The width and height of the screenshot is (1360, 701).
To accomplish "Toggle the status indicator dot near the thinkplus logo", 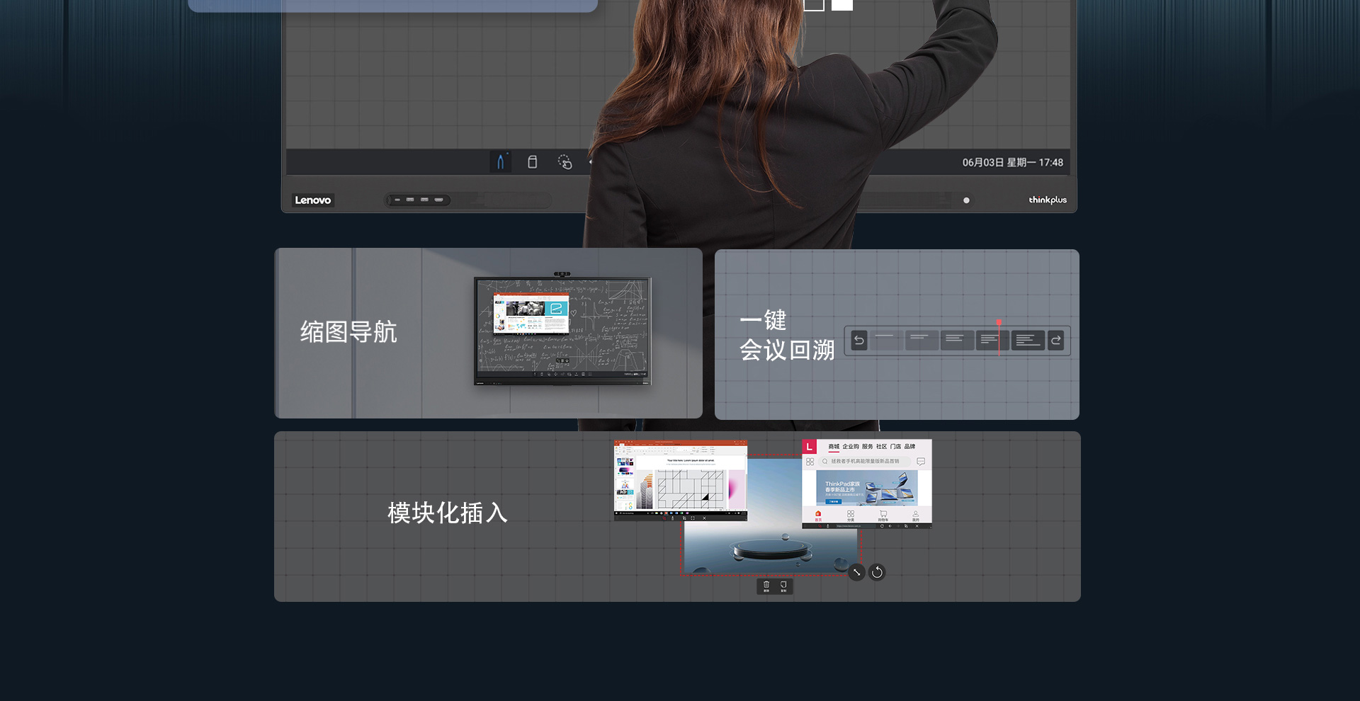I will [965, 200].
